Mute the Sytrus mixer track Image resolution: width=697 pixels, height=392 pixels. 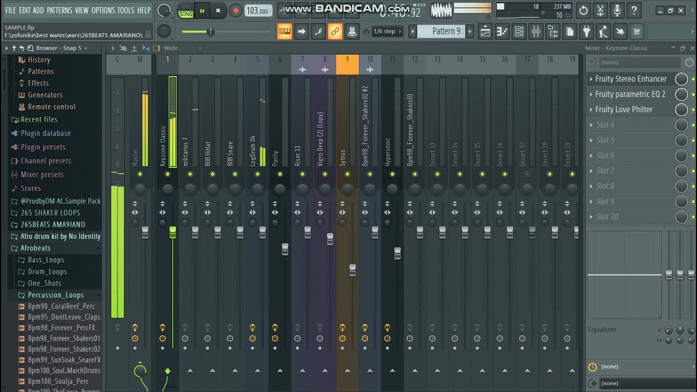click(x=347, y=174)
